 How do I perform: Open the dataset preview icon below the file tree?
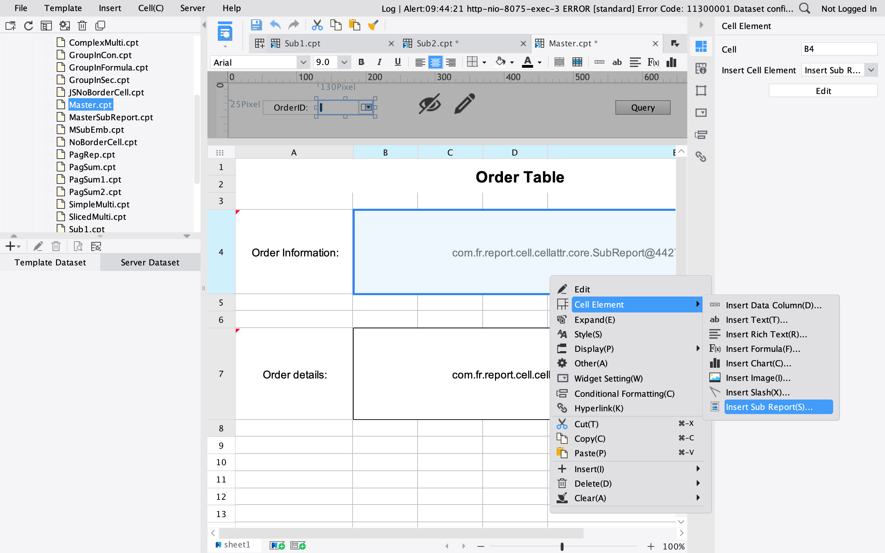click(78, 246)
